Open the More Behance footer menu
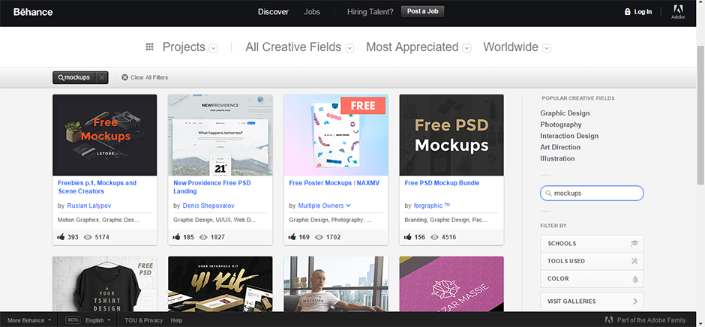Screen dimensions: 705x327 click(x=29, y=320)
